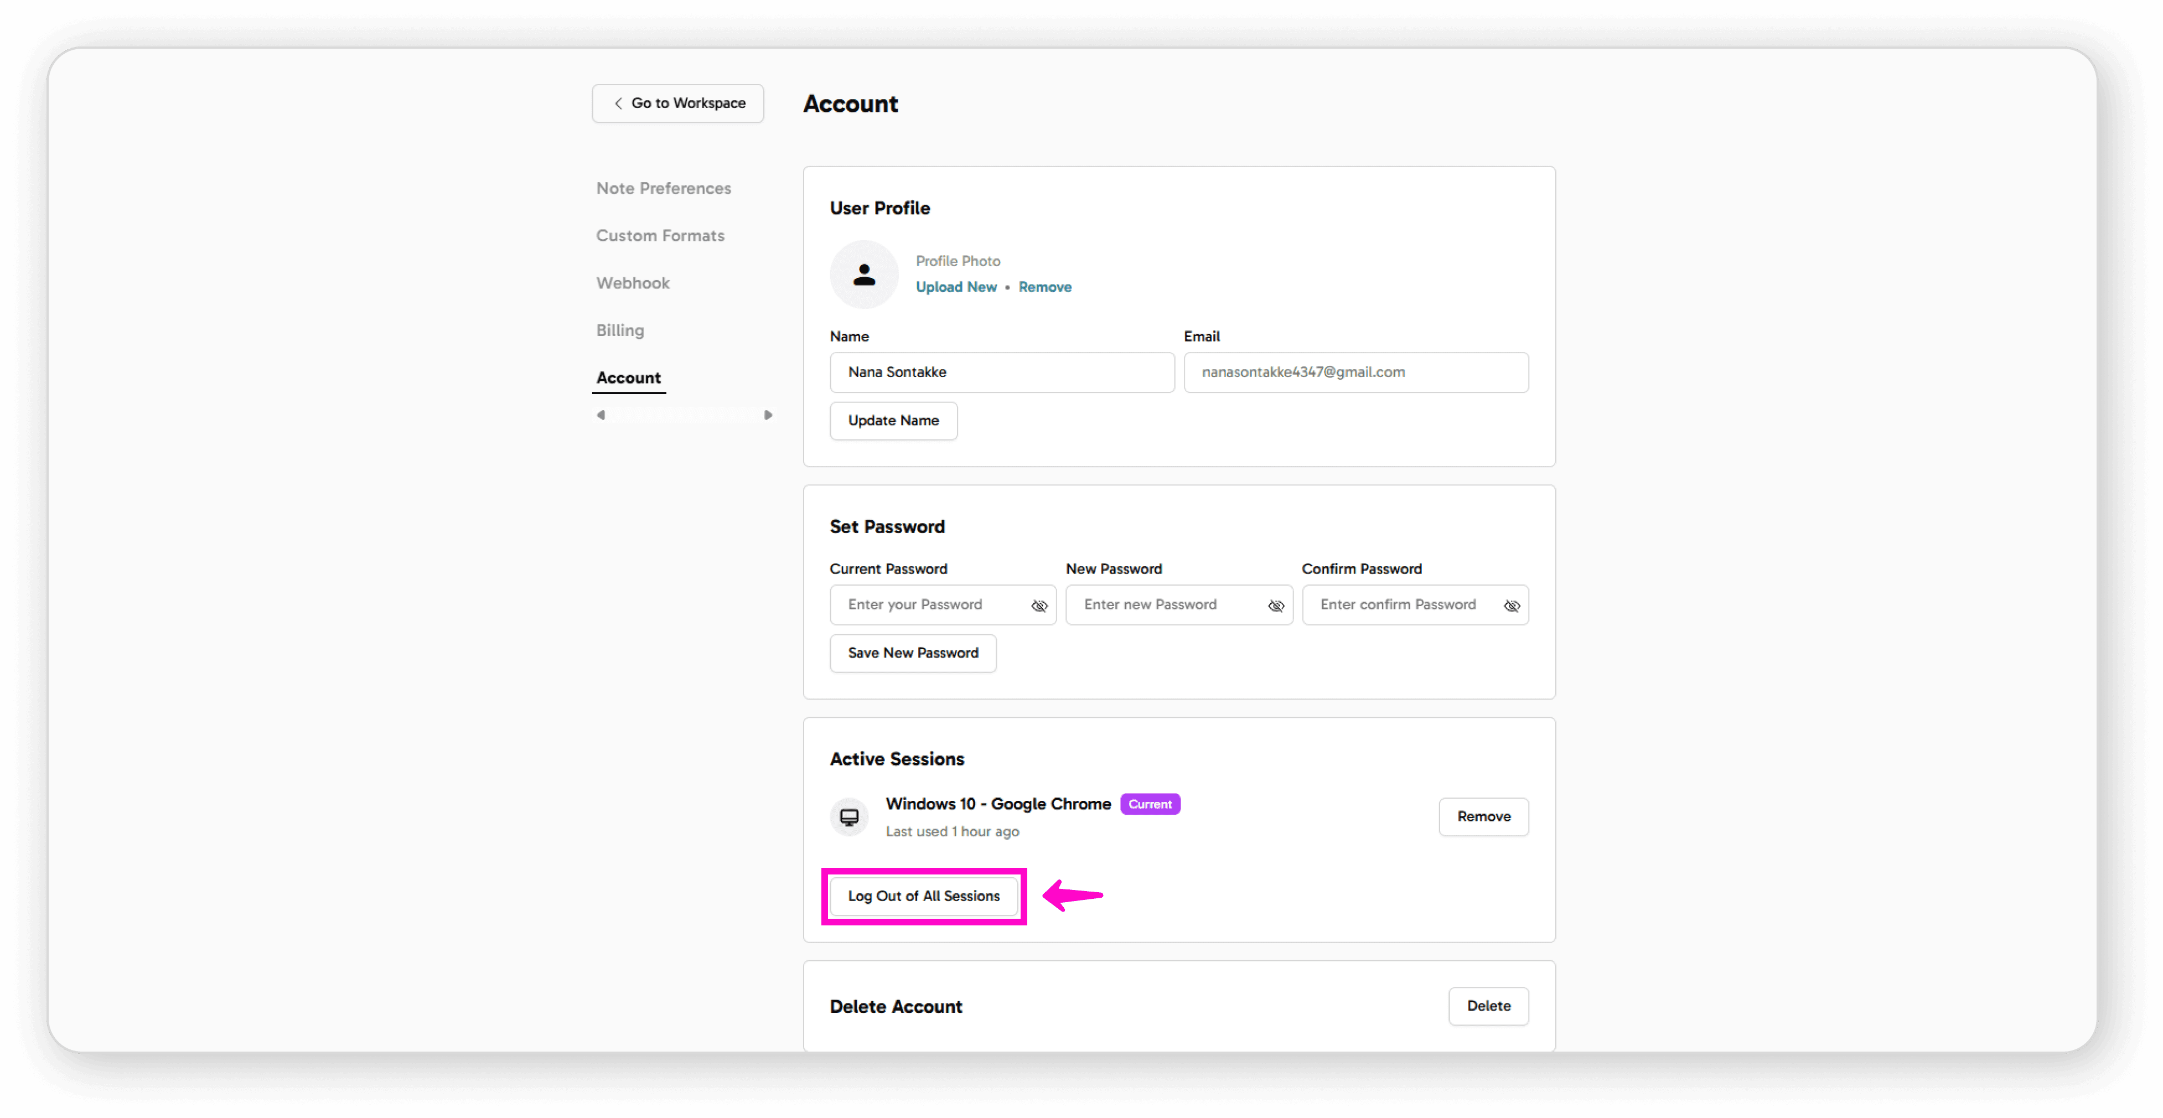The width and height of the screenshot is (2163, 1118).
Task: Click the right scroll arrow under sidebar
Action: [768, 416]
